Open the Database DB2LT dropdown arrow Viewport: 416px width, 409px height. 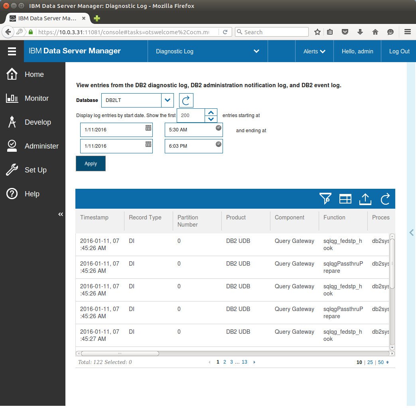(x=168, y=100)
